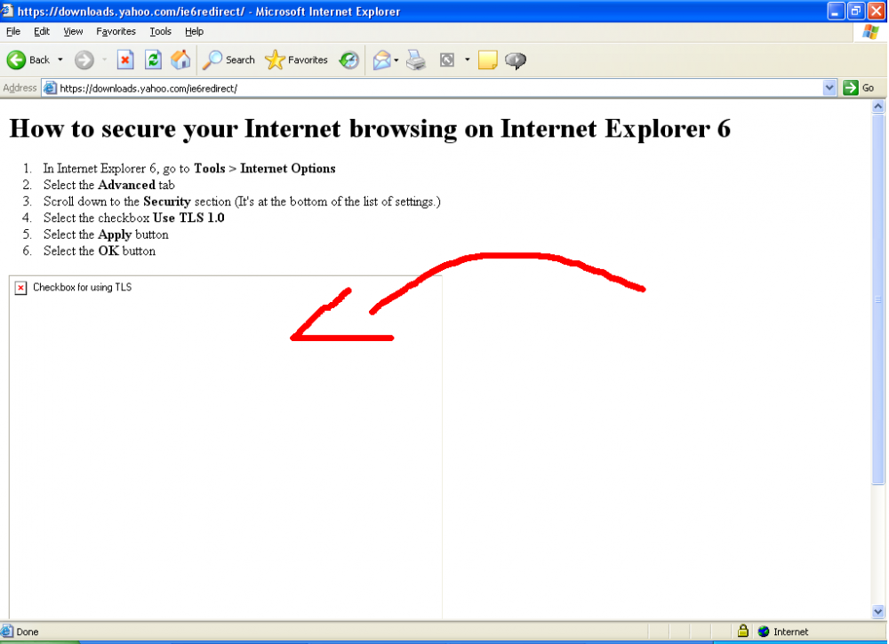Screen dimensions: 889x644
Task: Click the broken image placeholder for the TLS checkbox
Action: tap(20, 287)
